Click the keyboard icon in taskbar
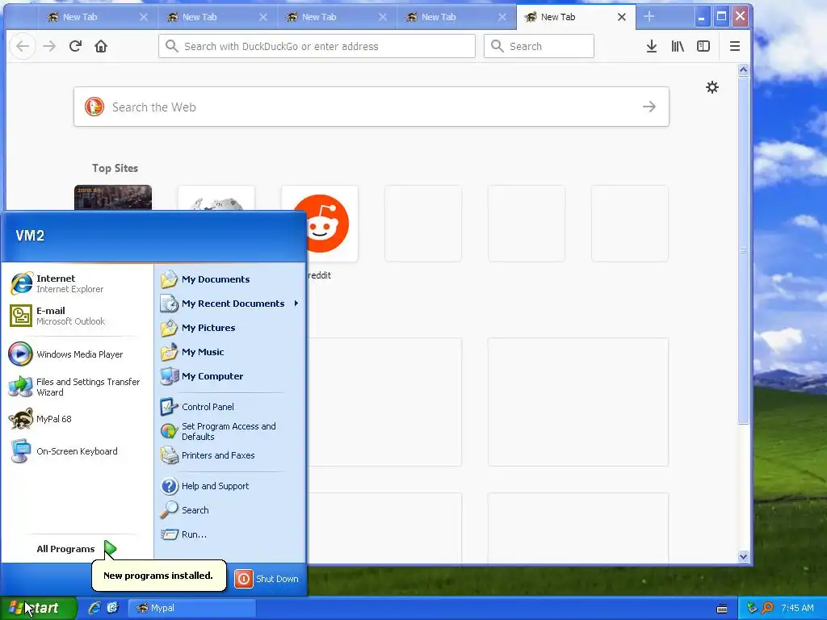The width and height of the screenshot is (827, 620). click(721, 609)
